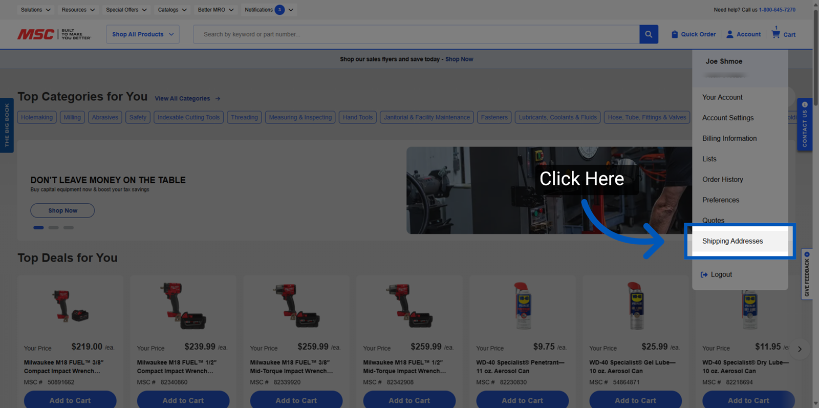
Task: Click the support phone number link
Action: (x=777, y=10)
